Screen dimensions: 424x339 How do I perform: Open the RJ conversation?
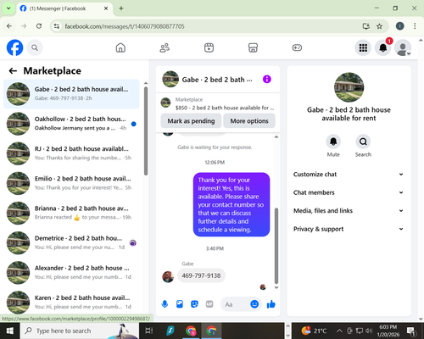(71, 153)
